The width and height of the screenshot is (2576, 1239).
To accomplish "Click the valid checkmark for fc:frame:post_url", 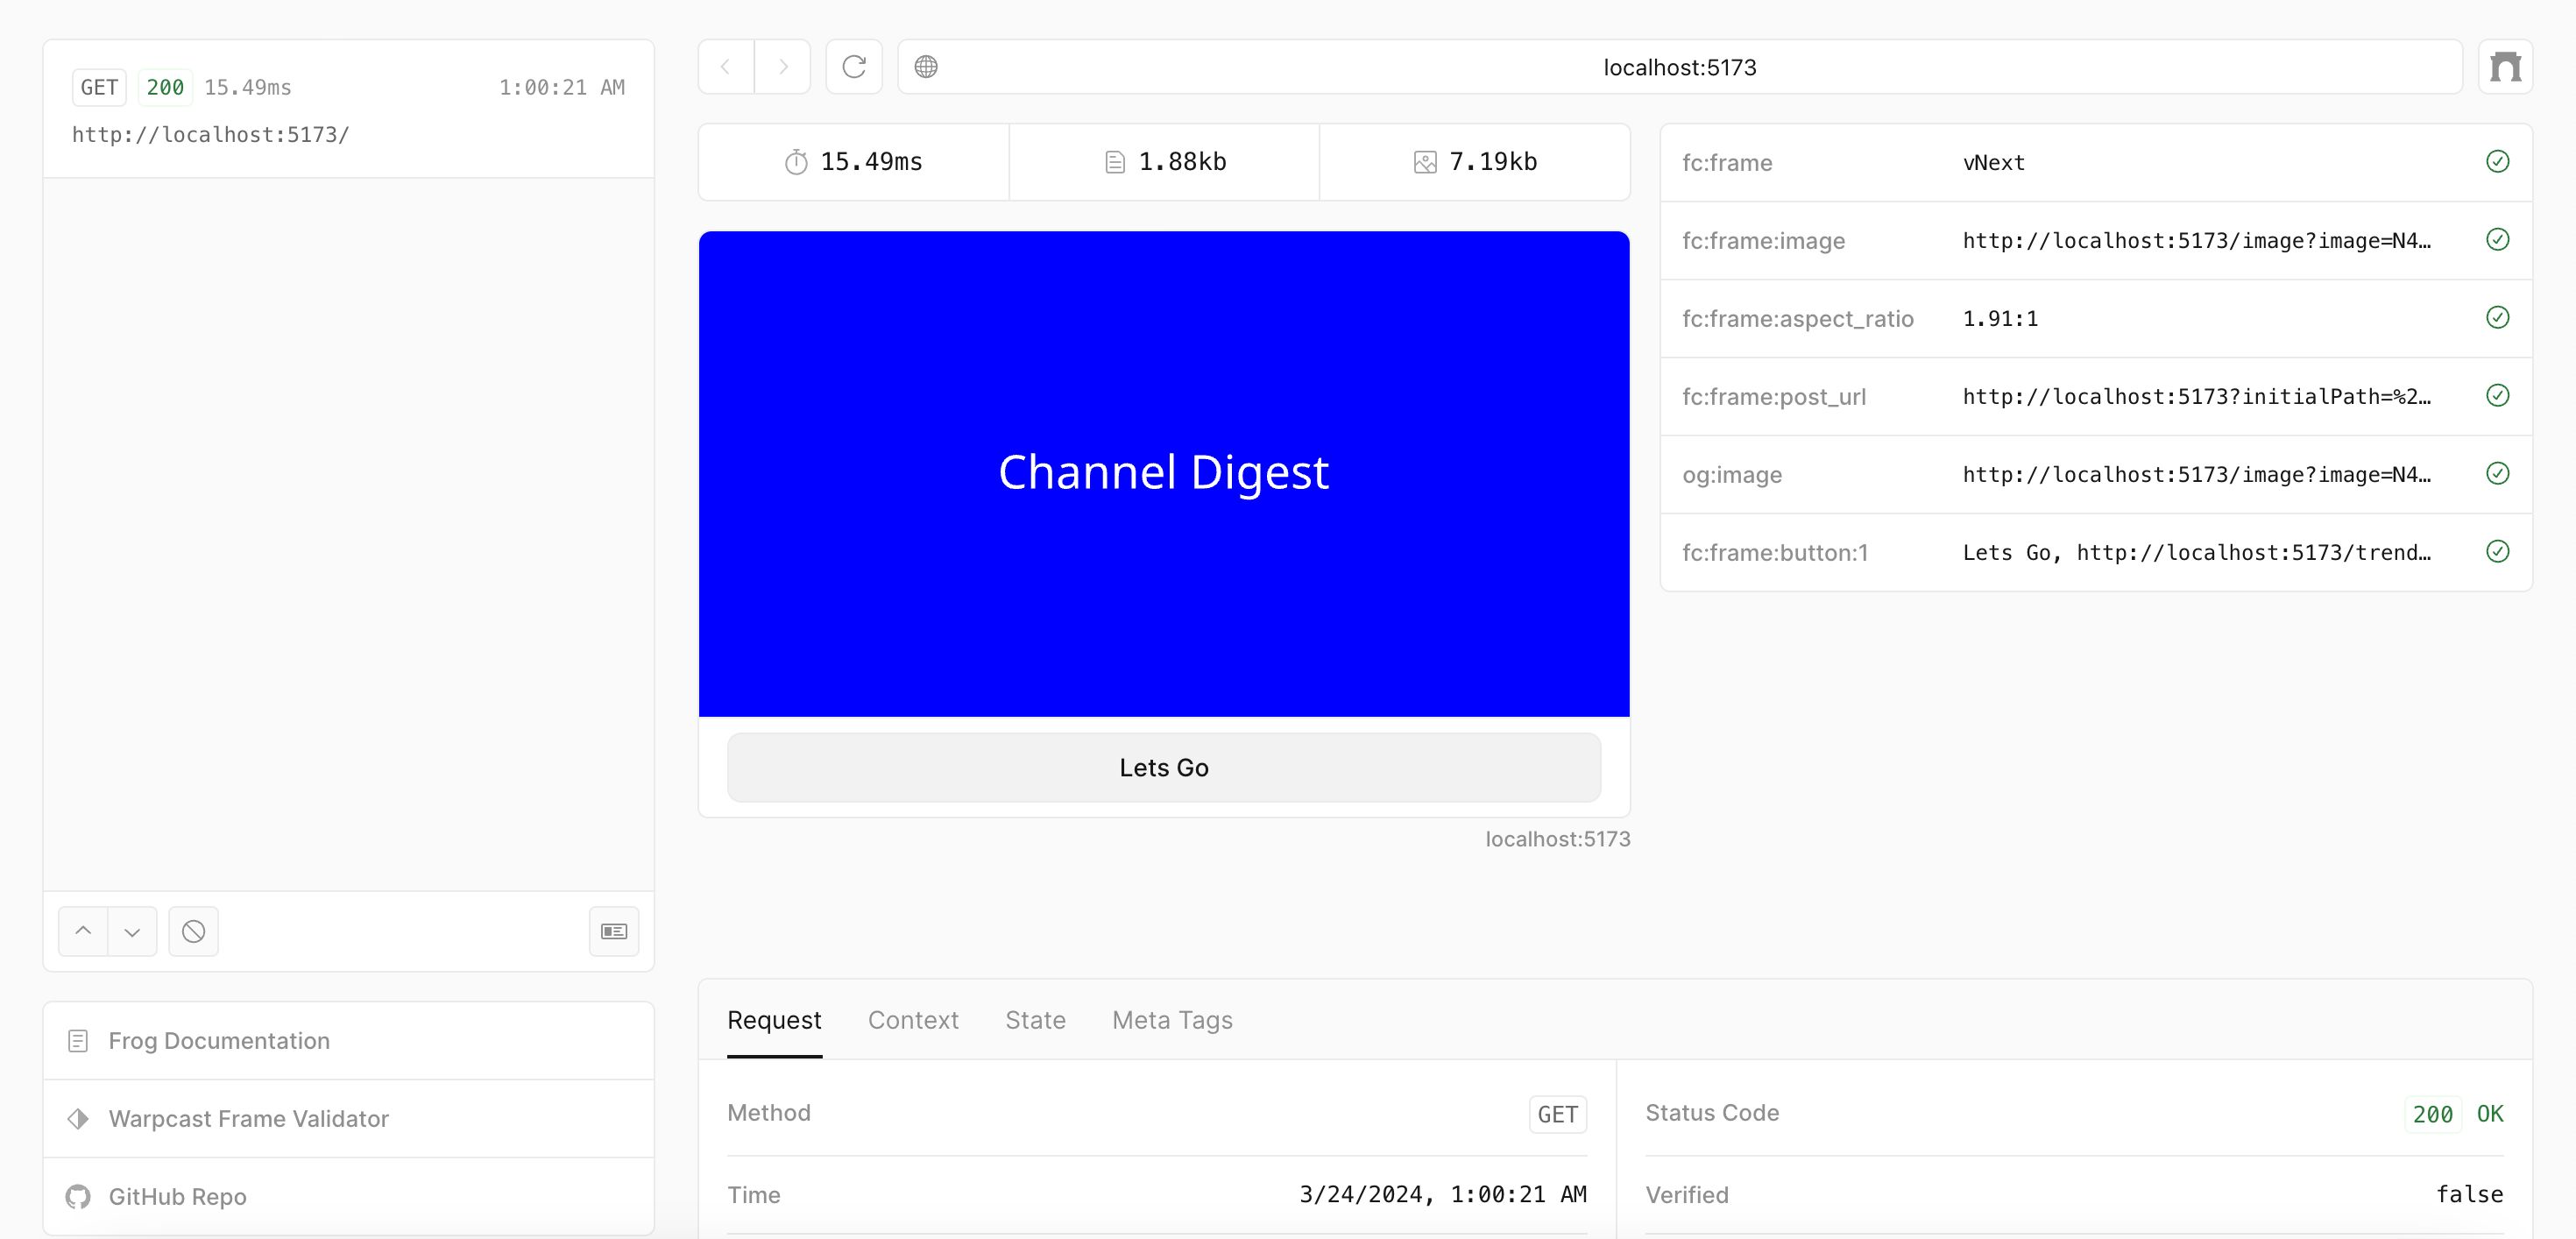I will click(x=2497, y=396).
